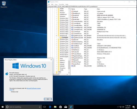Expand the WindowsStore key arrow
Screen dimensions: 137x109
[56, 55]
